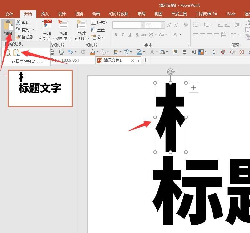Image resolution: width=250 pixels, height=233 pixels.
Task: Open 在线幻灯片 online slides menu
Action: tap(46, 30)
